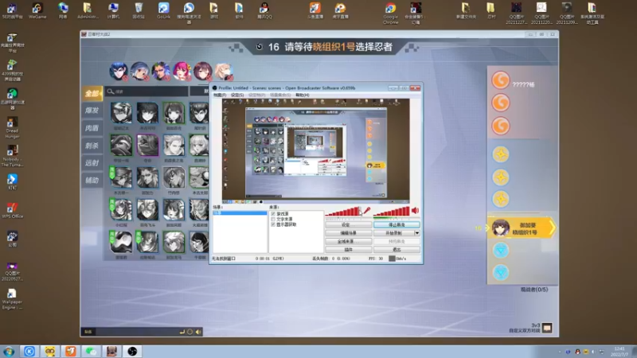Adjust the microphone volume meter in OBS
The image size is (637, 358).
343,211
